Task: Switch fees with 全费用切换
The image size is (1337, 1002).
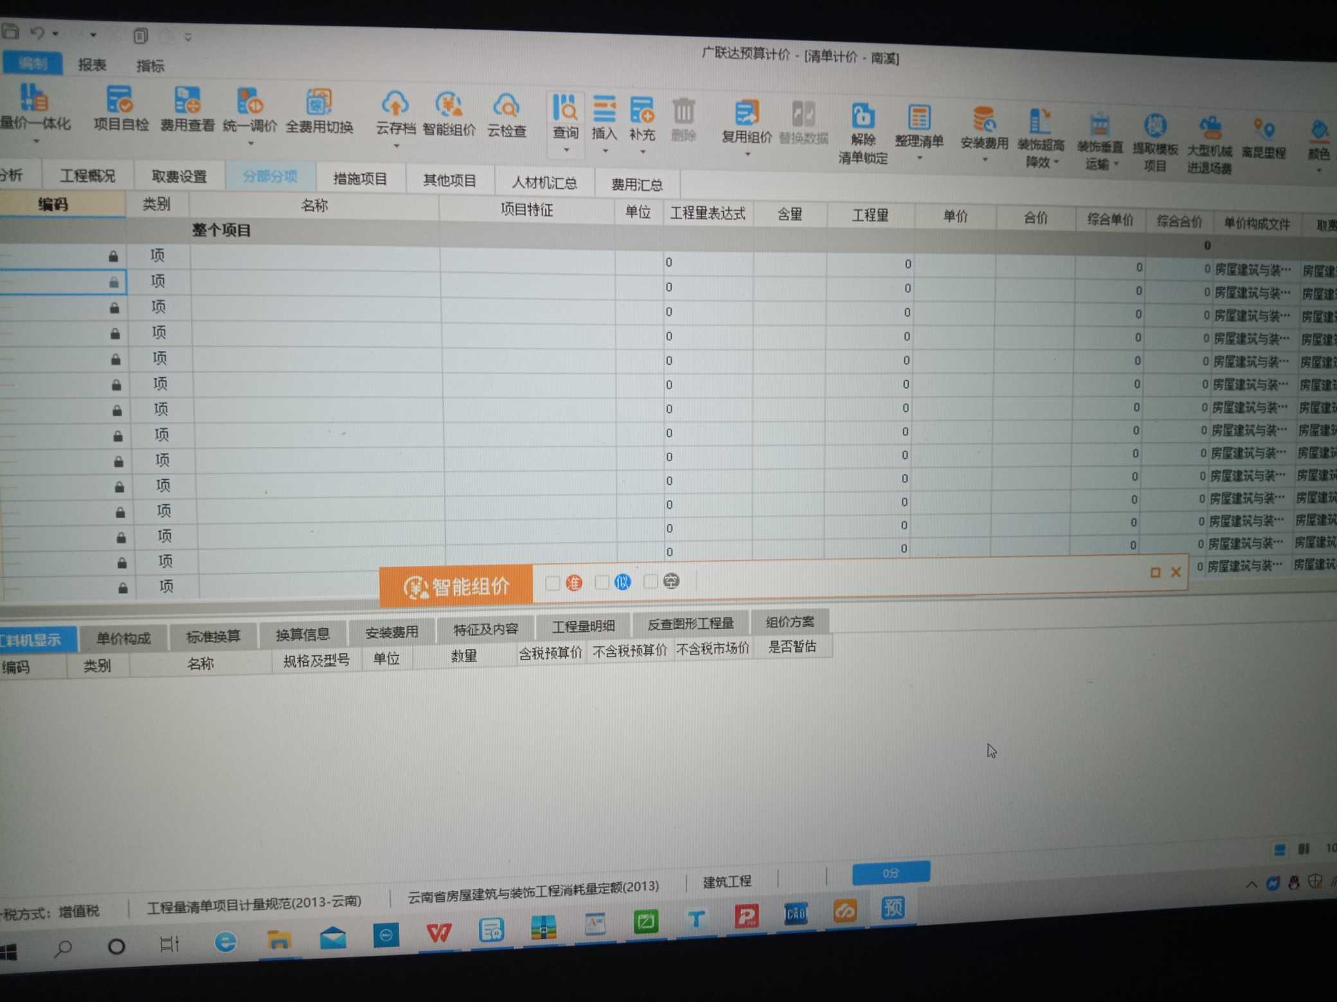Action: [319, 112]
